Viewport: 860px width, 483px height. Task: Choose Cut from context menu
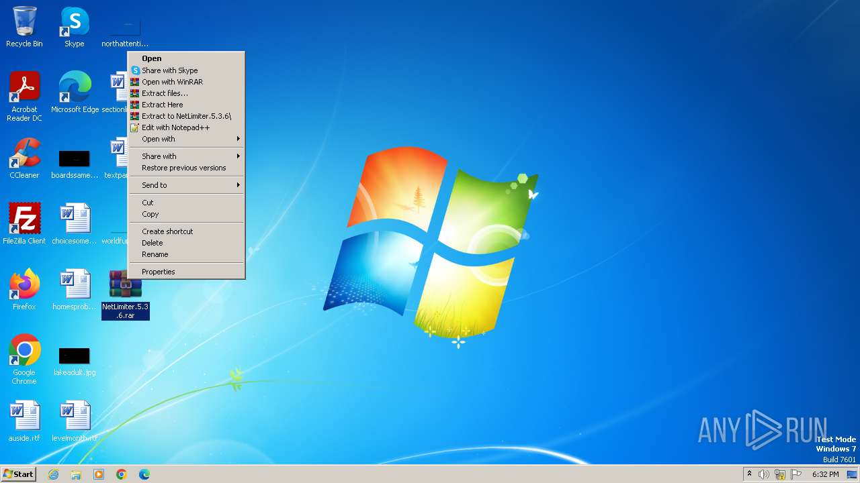187,203
